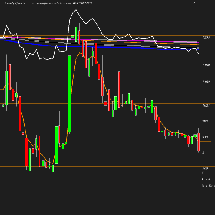
Task: Click the 1021 price axis label
Action: tap(206, 105)
